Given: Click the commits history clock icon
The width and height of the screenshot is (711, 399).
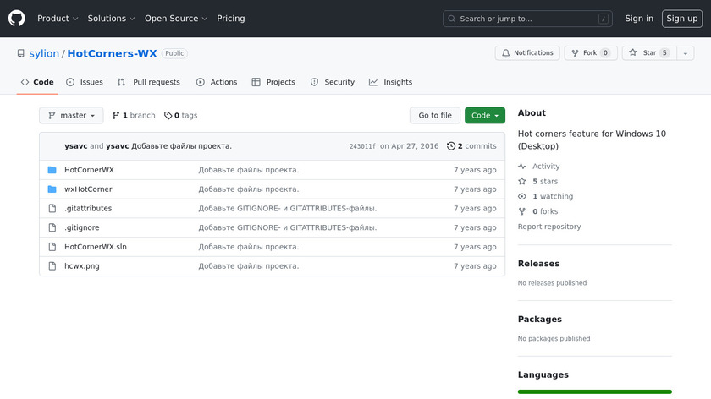Looking at the screenshot, I should 451,146.
